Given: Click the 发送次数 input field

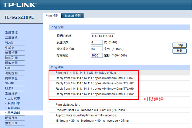Looking at the screenshot, I should 97,42.
